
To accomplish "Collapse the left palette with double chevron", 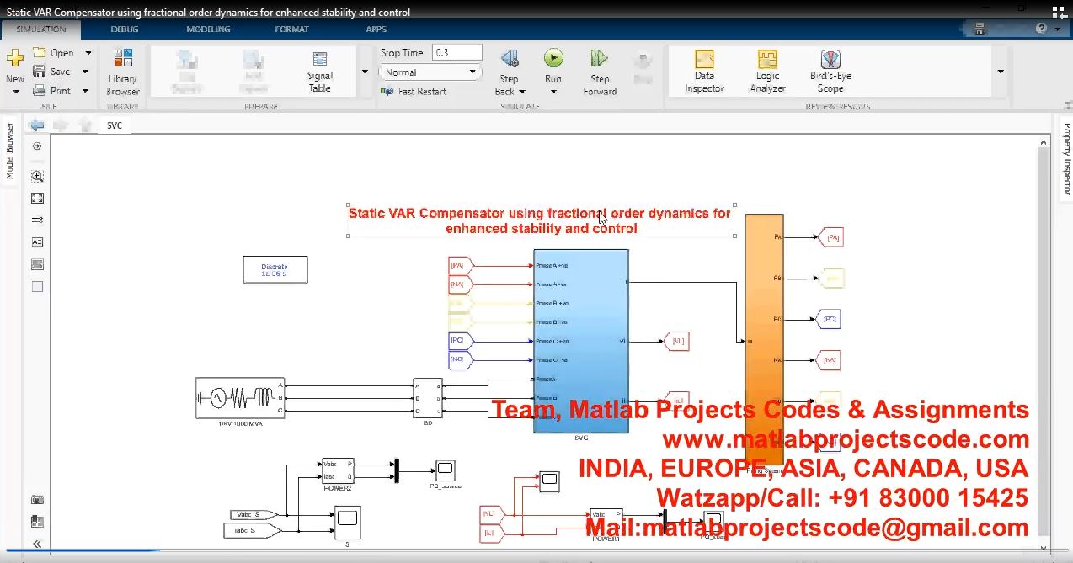I will [x=37, y=544].
